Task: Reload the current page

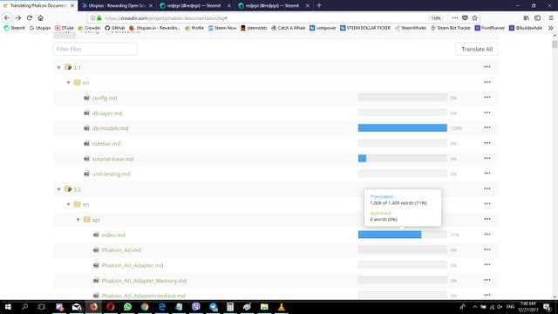Action: click(x=30, y=17)
